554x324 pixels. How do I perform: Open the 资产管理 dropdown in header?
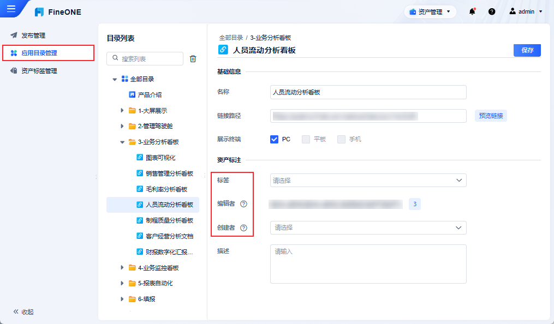click(430, 11)
